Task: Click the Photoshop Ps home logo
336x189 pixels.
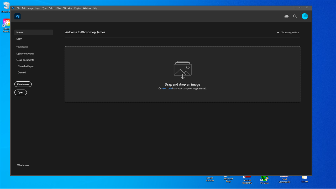Action: (18, 16)
